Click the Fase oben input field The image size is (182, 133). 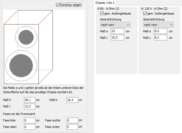(30, 127)
